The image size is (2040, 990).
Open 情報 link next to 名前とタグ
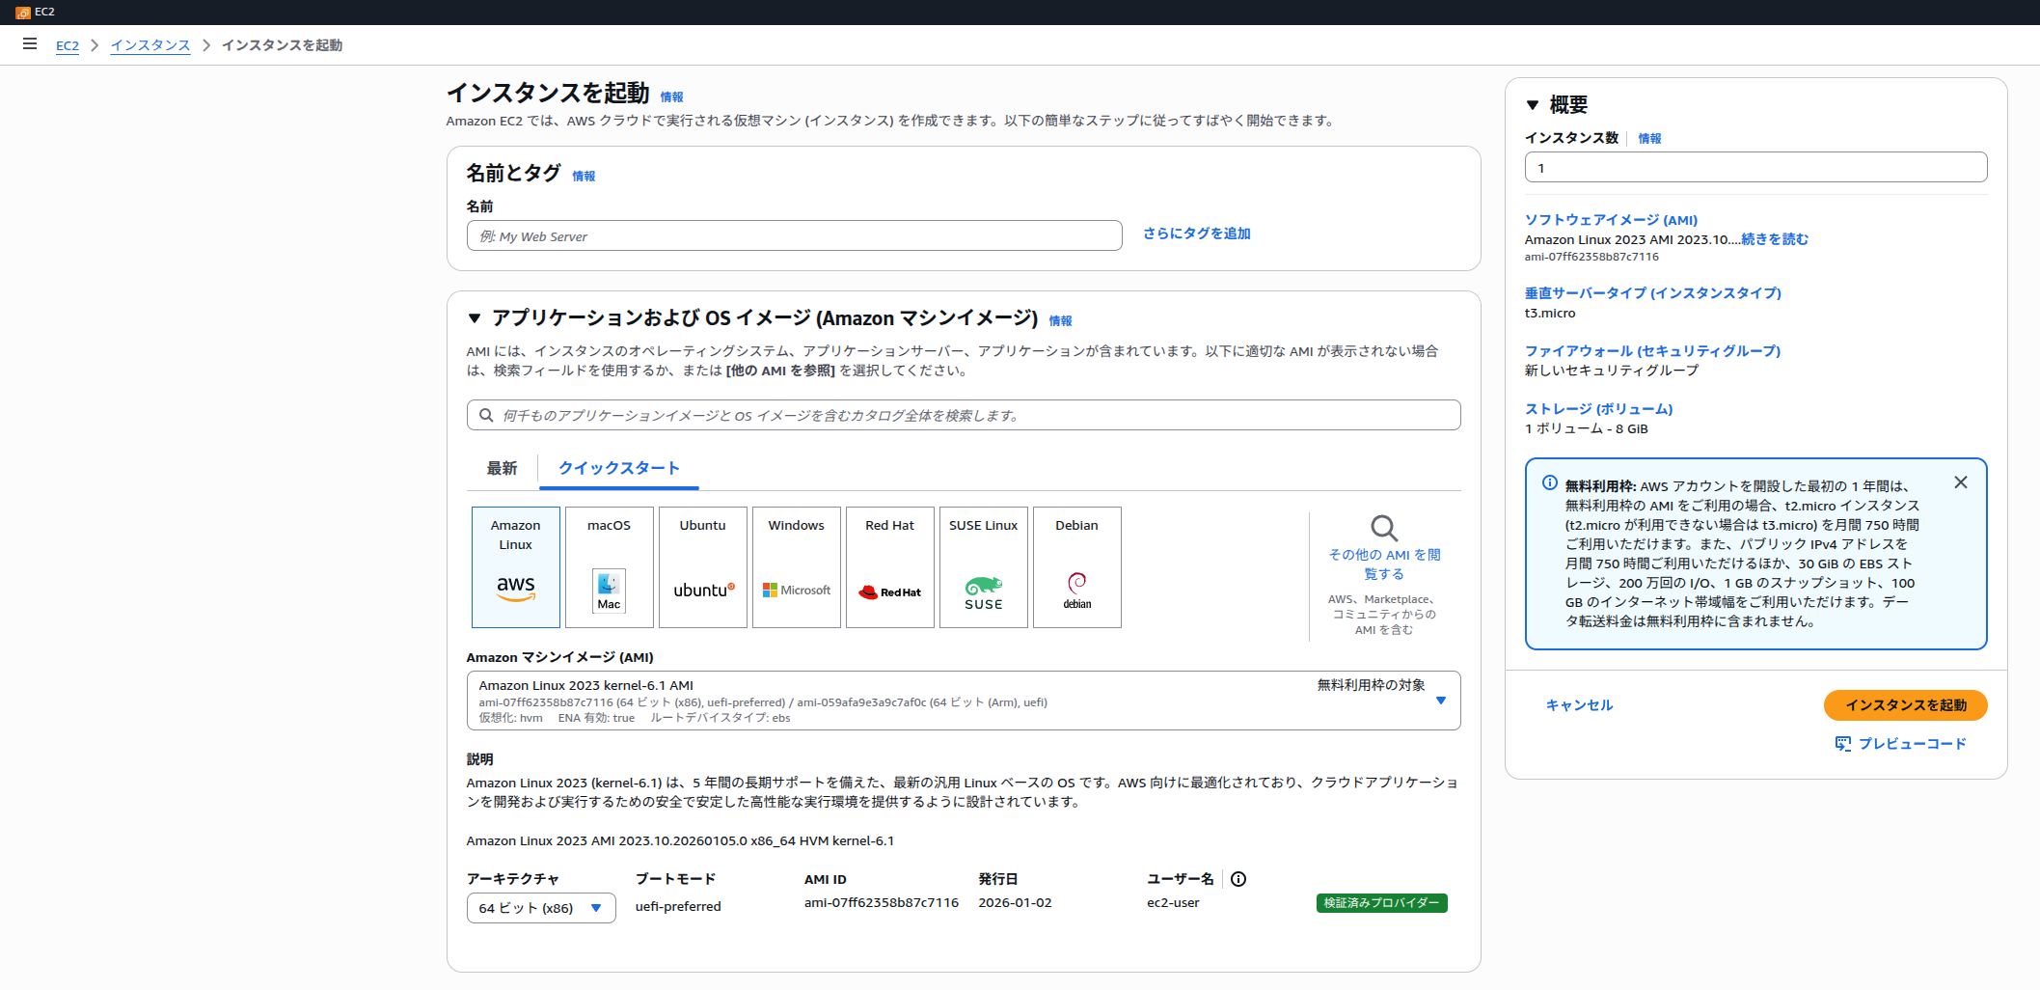[584, 177]
